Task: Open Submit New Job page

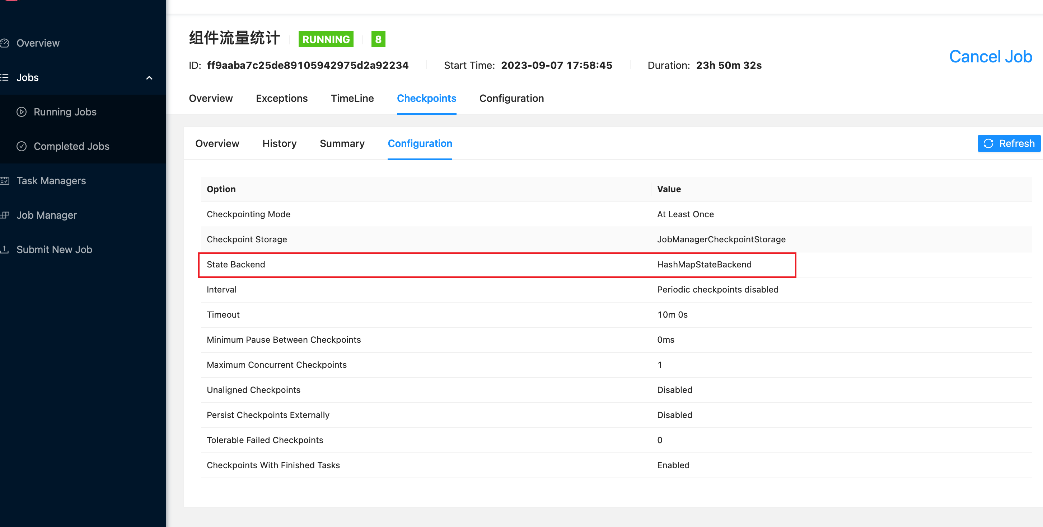Action: click(54, 250)
